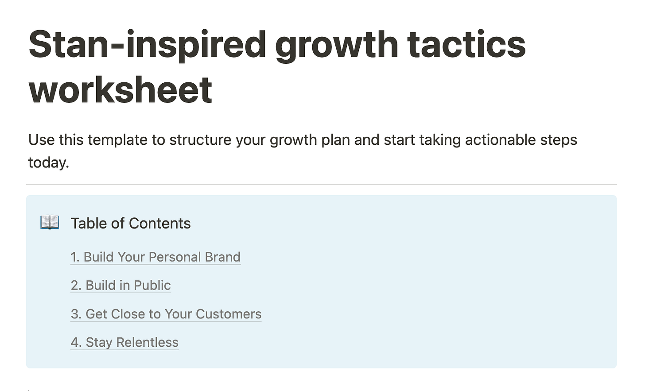Follow the "3. Get Close to Your Customers" link

[166, 314]
